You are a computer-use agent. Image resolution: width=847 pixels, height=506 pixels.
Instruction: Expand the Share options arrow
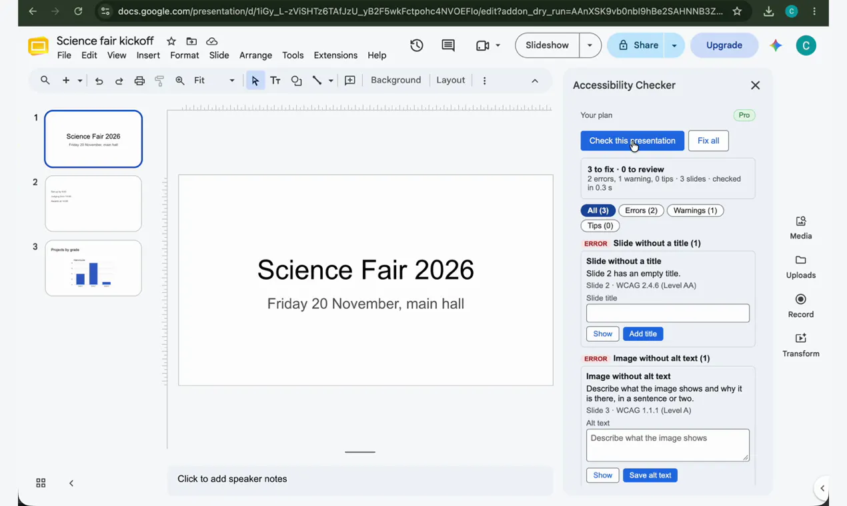click(674, 45)
